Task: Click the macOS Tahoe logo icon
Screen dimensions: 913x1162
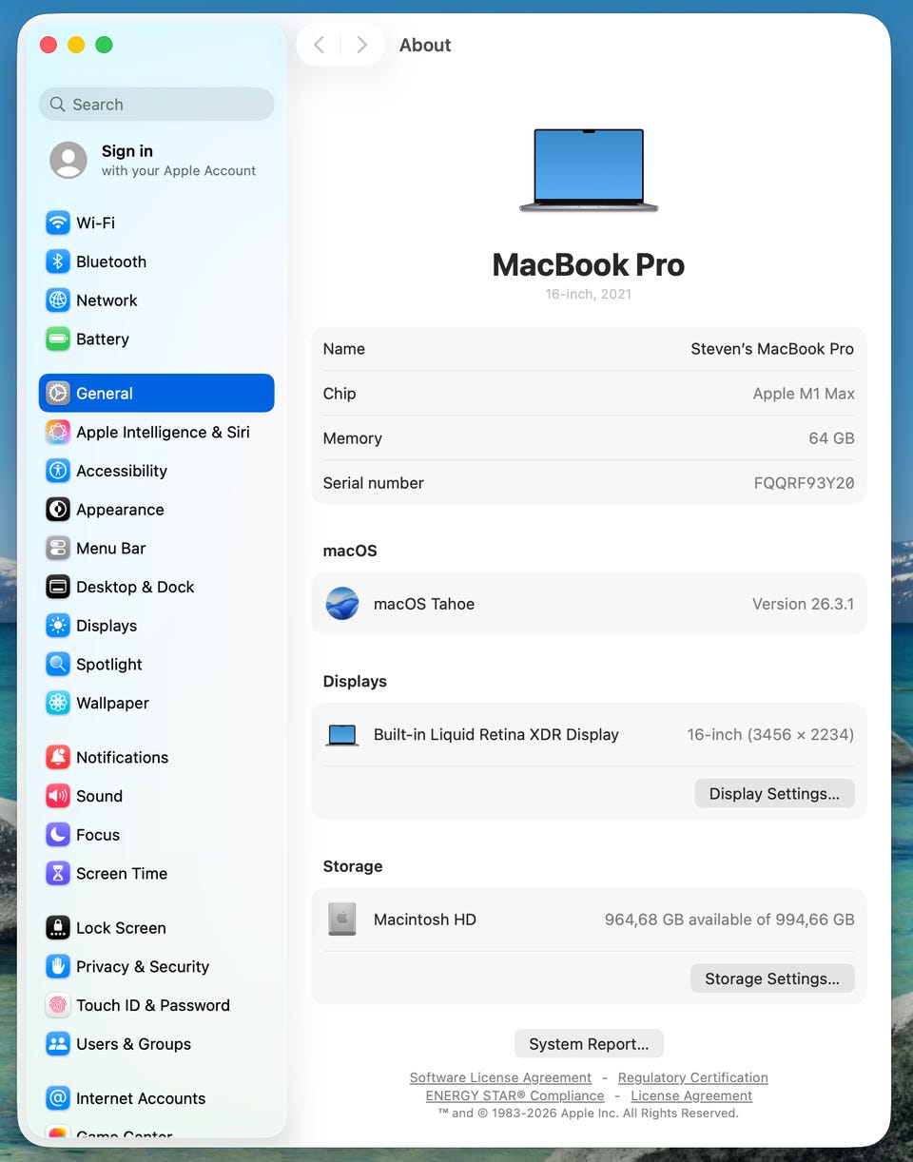Action: click(x=342, y=604)
